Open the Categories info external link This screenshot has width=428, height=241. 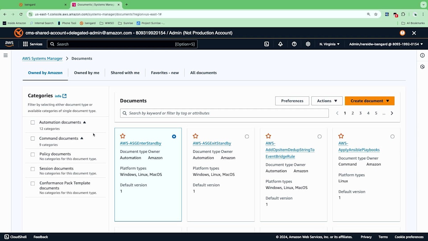61,96
